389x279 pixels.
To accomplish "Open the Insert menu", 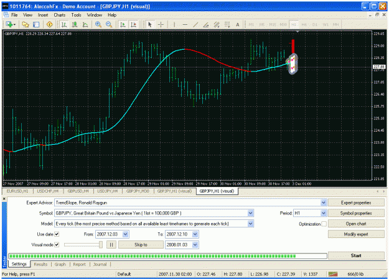I will pyautogui.click(x=43, y=15).
